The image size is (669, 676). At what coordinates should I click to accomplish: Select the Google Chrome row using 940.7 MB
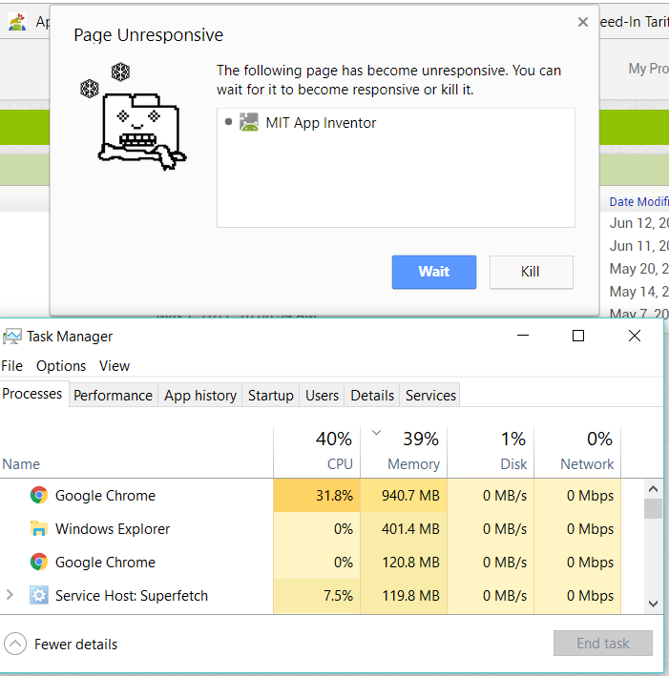point(310,496)
